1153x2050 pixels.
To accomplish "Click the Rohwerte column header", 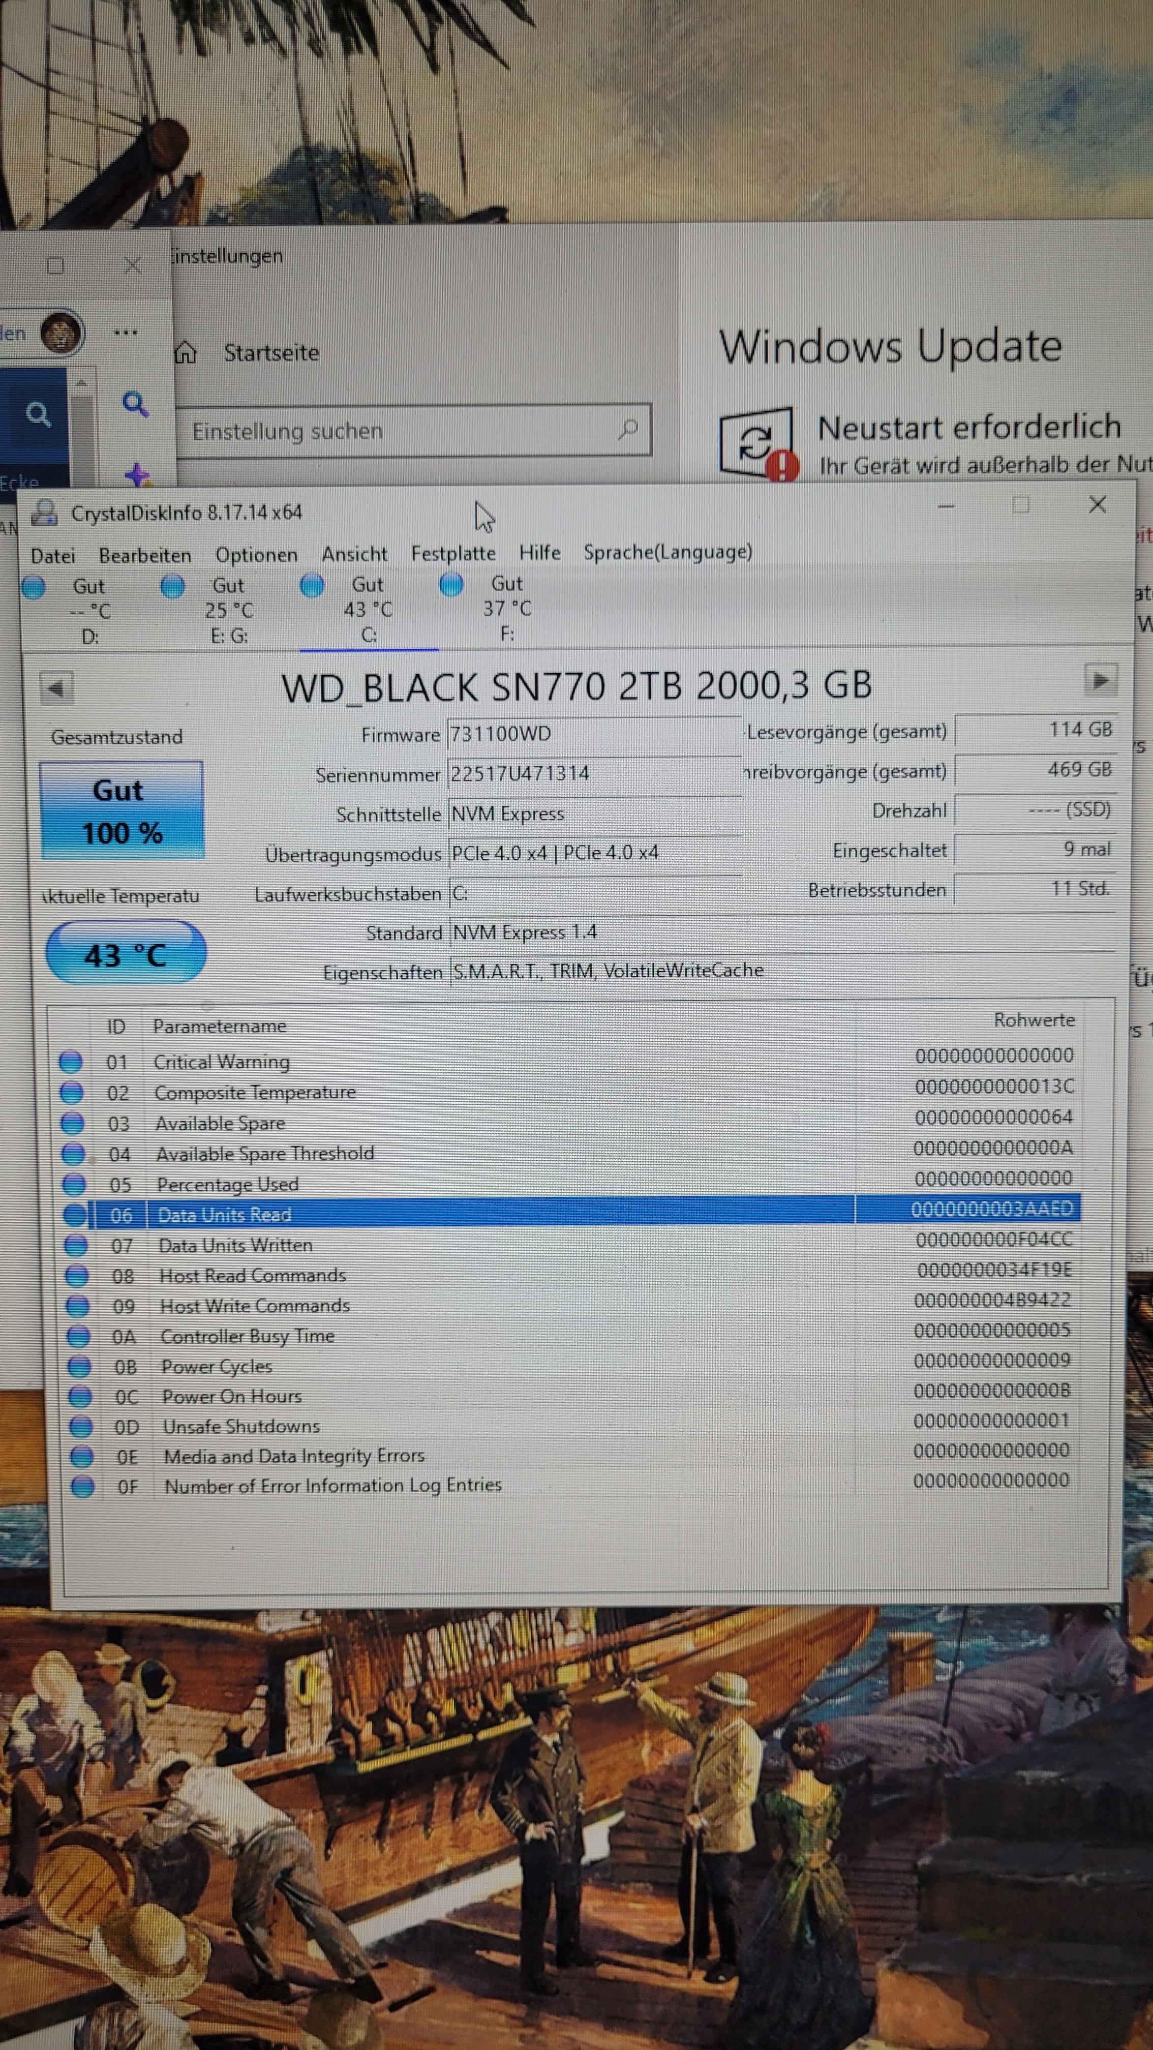I will tap(1033, 1020).
